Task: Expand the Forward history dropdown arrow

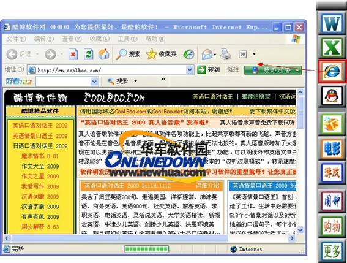Action: (x=62, y=54)
